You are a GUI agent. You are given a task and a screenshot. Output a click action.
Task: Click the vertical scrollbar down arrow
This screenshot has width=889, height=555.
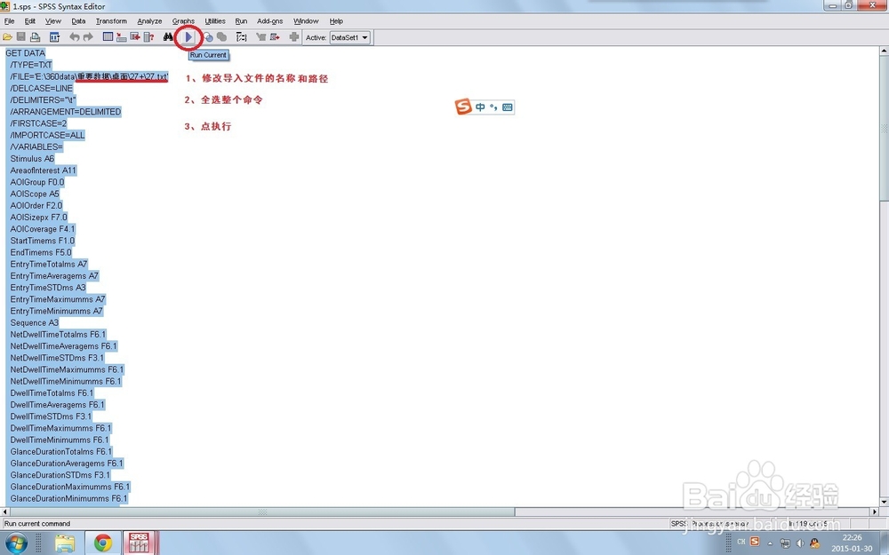click(884, 502)
